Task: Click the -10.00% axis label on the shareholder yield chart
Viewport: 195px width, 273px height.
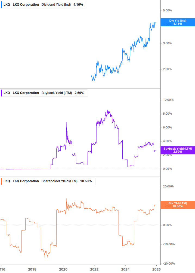Action: pyautogui.click(x=169, y=244)
